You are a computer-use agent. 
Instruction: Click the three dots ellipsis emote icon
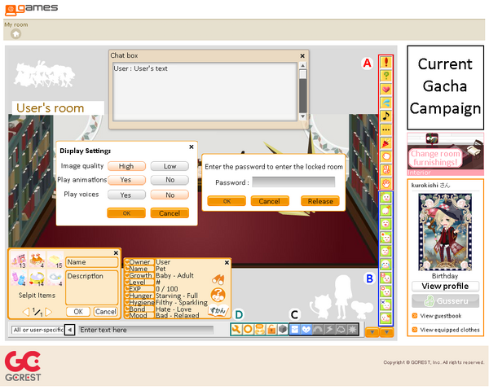coord(386,129)
